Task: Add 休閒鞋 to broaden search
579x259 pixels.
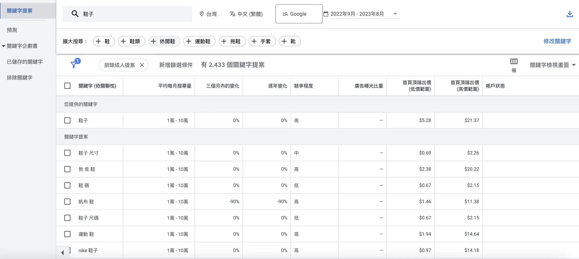Action: 164,41
